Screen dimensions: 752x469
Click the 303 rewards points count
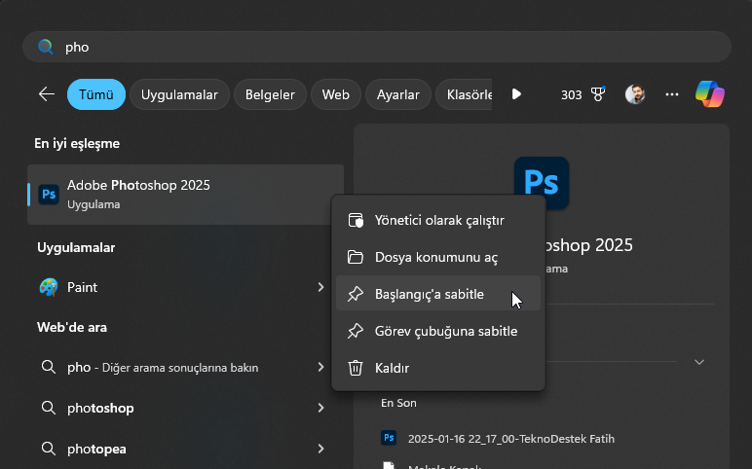tap(571, 94)
